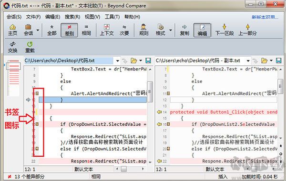Toggle the 差别 differences filter
The height and width of the screenshot is (181, 286).
[69, 30]
